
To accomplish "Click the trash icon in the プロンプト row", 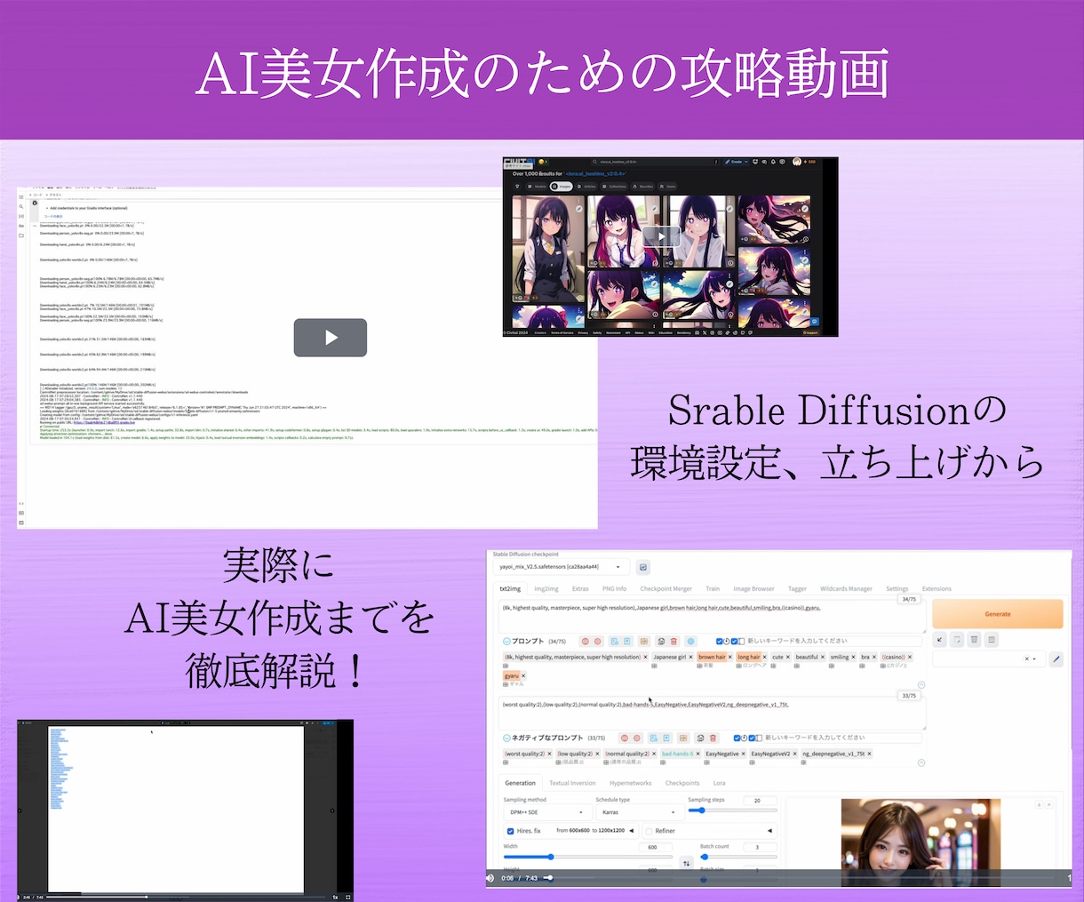I will pos(674,641).
